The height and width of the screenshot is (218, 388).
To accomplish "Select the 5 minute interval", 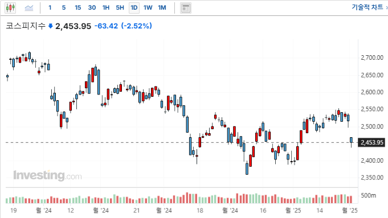I will pos(64,7).
